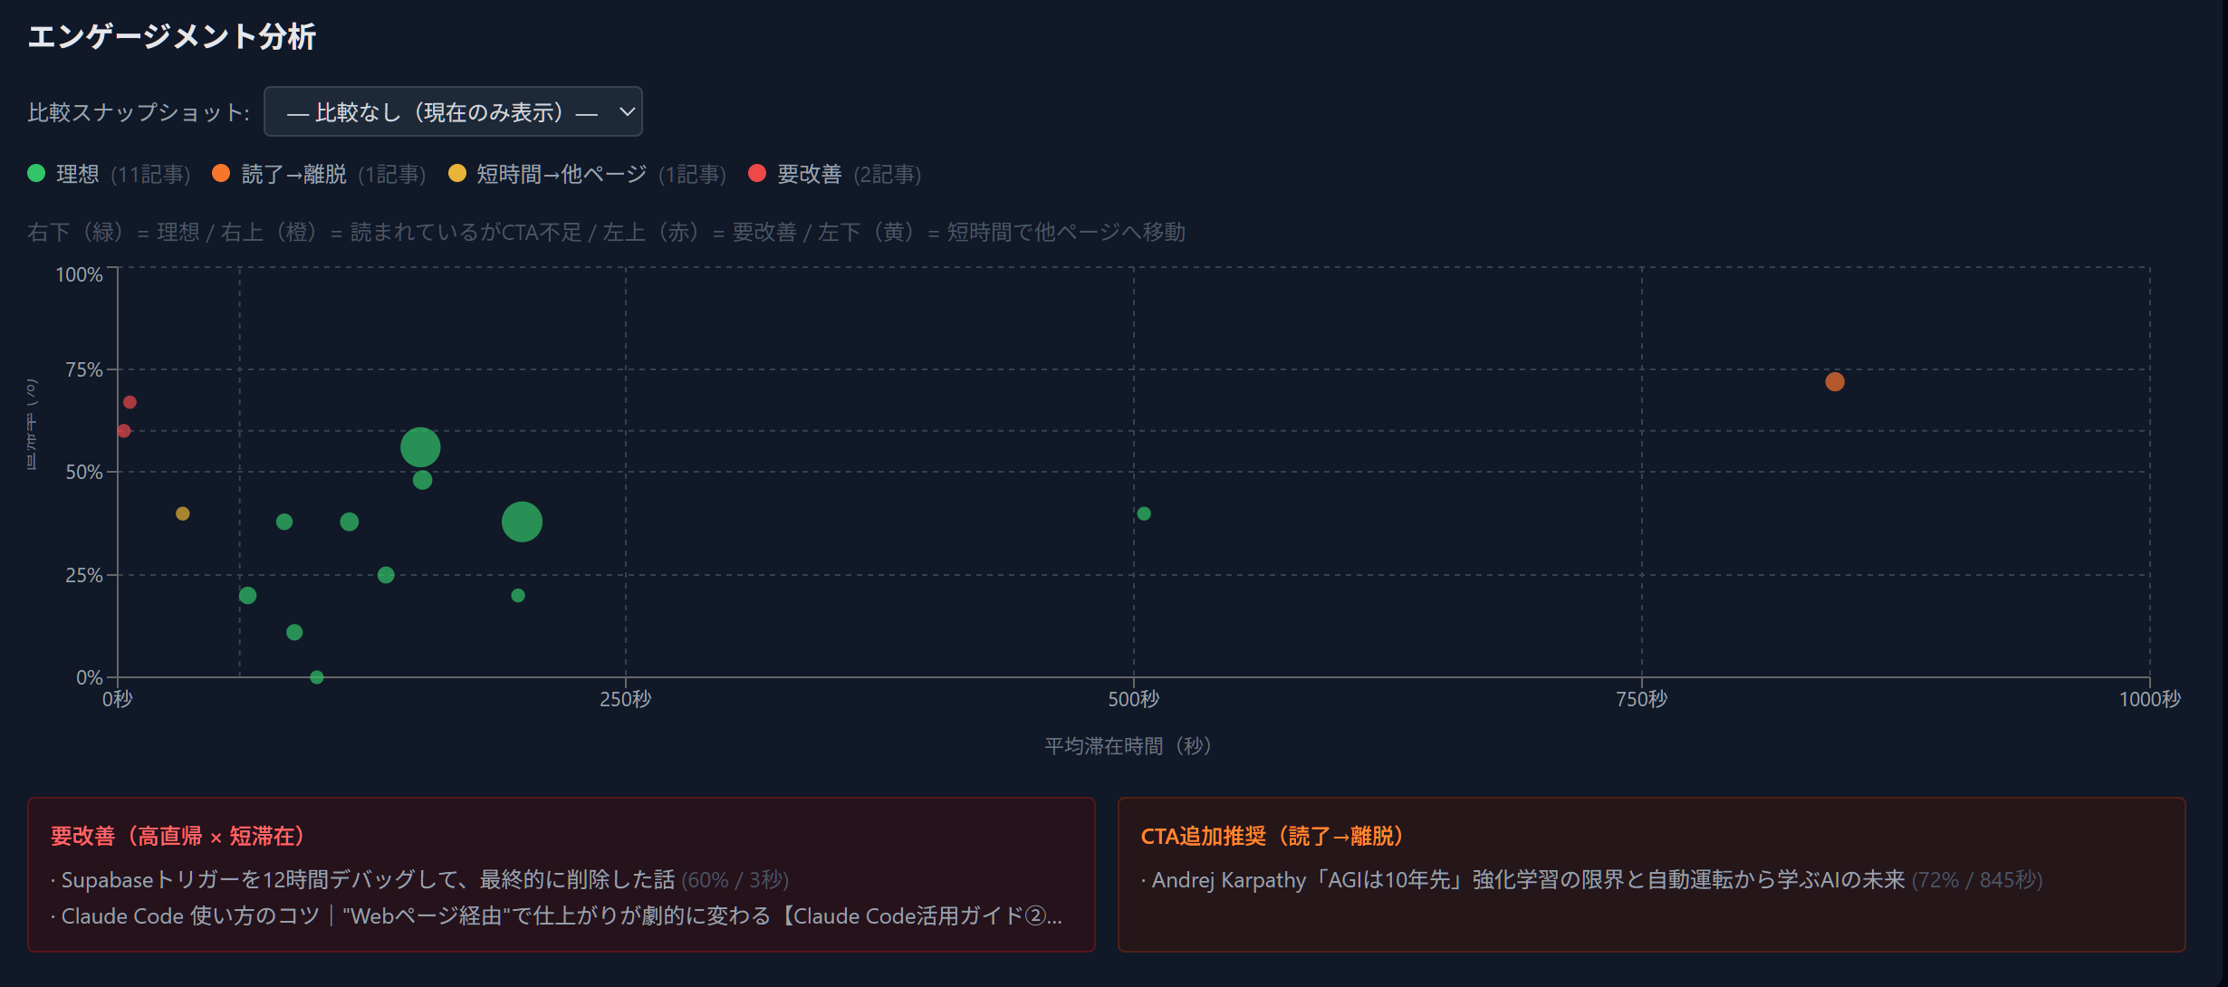2228x987 pixels.
Task: Click the upper red bubble near 67%
Action: [130, 402]
